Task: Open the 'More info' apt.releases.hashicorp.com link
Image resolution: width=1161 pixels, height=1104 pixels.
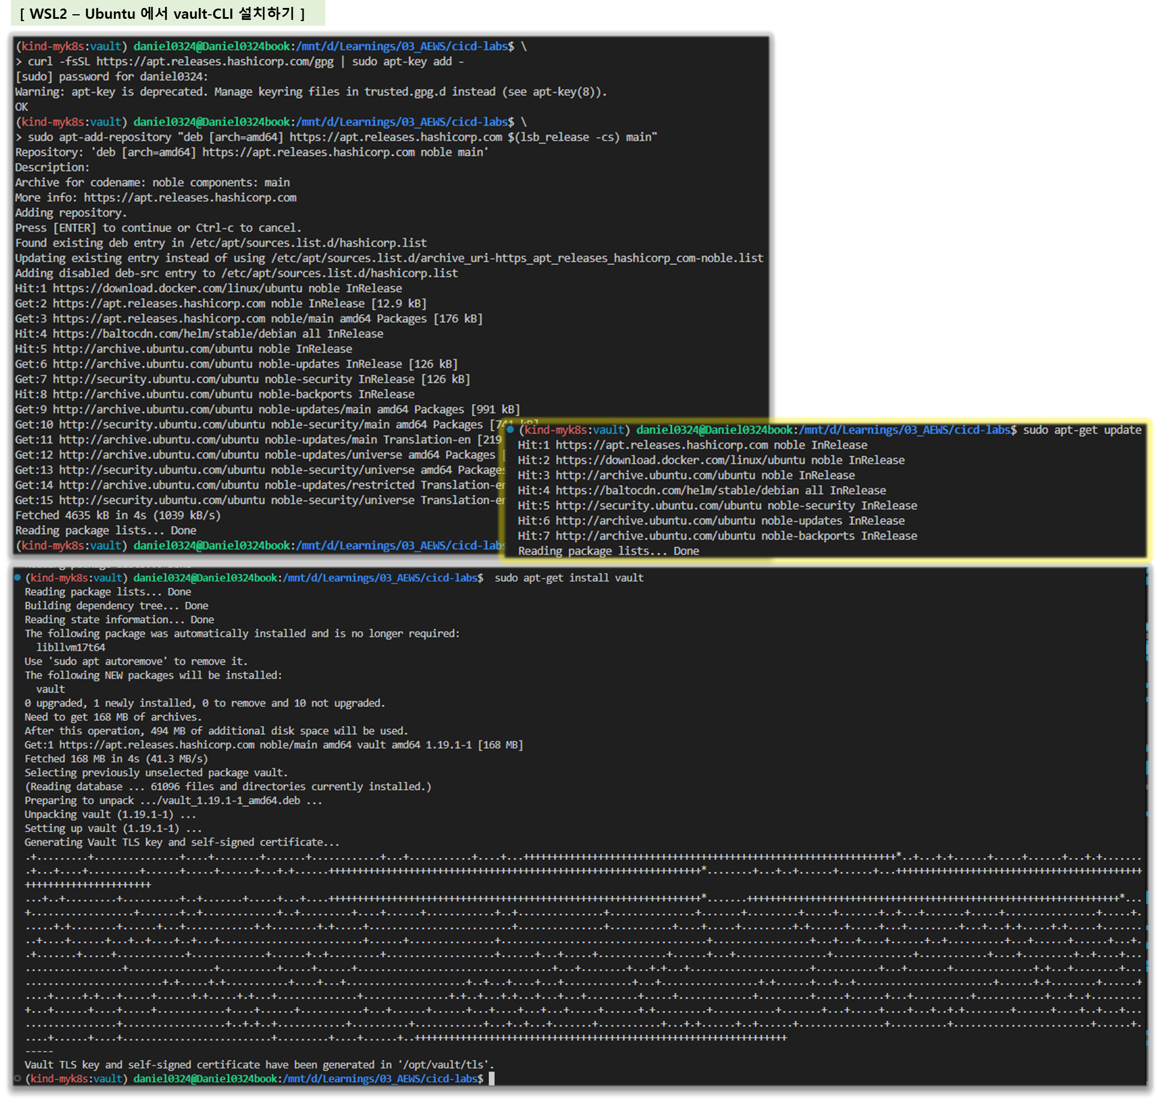Action: tap(190, 197)
